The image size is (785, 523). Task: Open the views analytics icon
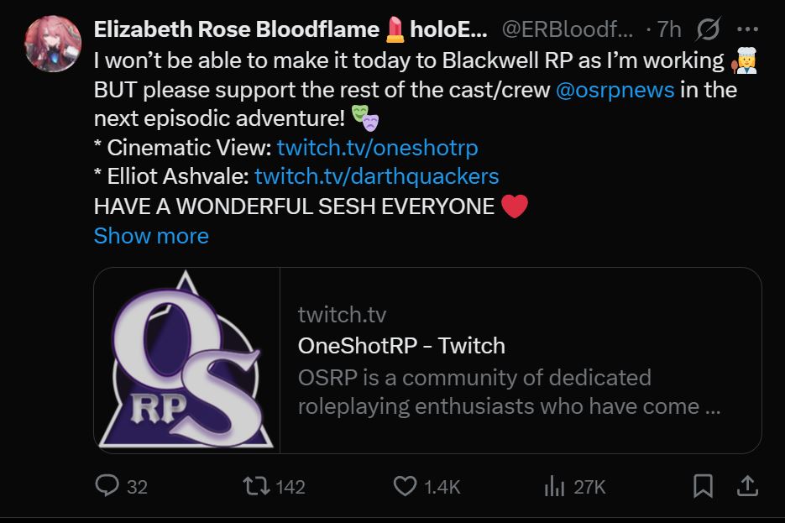pos(553,485)
